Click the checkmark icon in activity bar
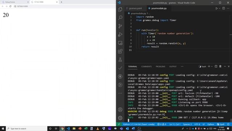Screen dimensions: 232x131 [x=120, y=68]
